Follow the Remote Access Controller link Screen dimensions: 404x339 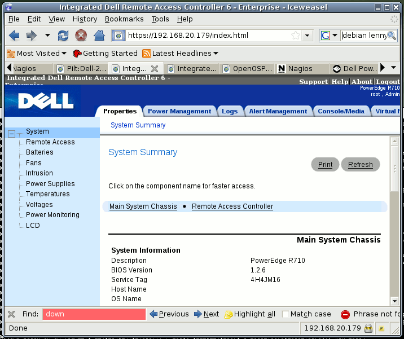tap(232, 206)
